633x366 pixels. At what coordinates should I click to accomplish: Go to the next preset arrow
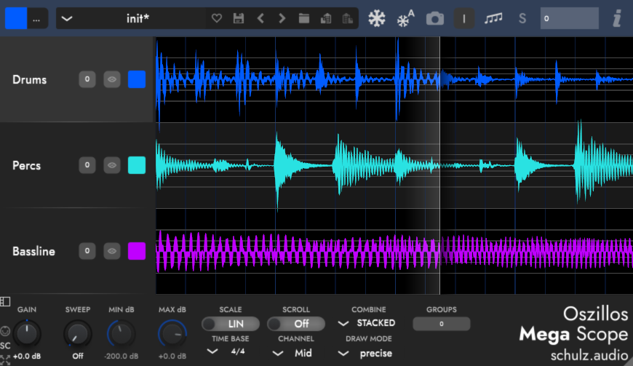[x=282, y=19]
